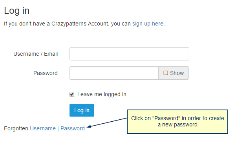Open the forgotten Password link

pyautogui.click(x=73, y=128)
